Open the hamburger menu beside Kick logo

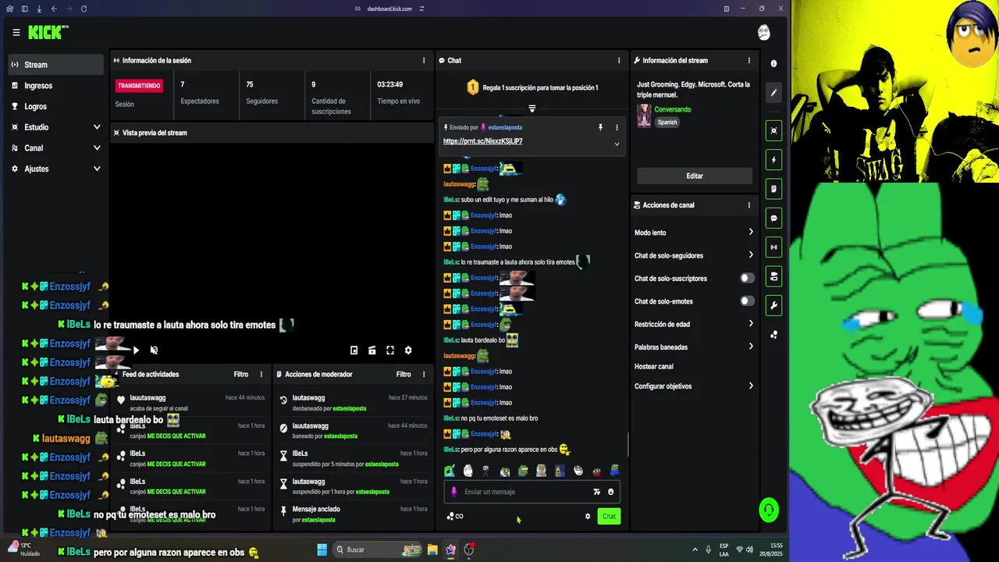click(16, 33)
